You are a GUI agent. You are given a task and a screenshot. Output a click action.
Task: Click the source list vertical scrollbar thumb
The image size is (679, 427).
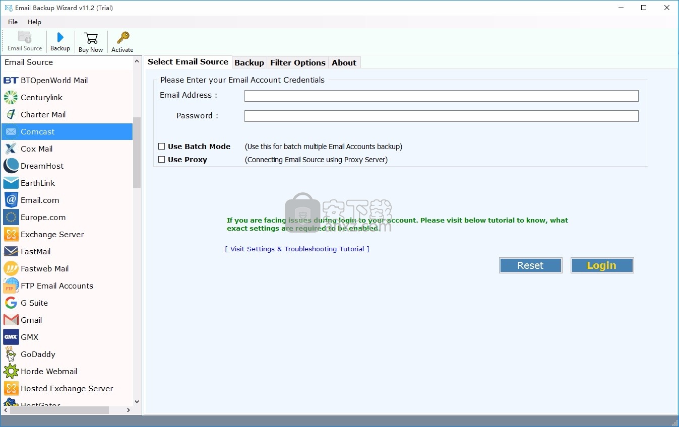(137, 153)
